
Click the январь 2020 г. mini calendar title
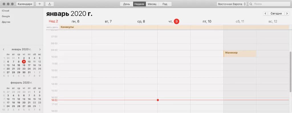pos(21,50)
